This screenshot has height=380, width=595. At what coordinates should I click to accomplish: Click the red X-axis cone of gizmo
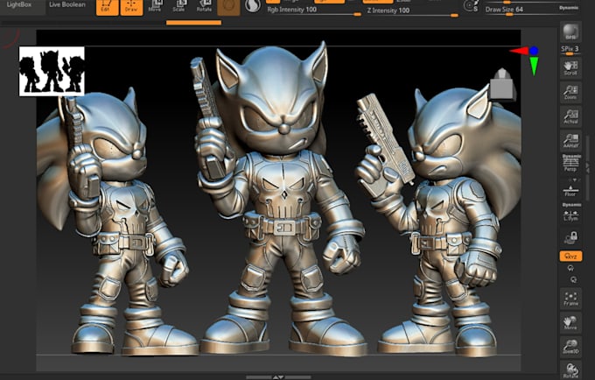coord(518,51)
